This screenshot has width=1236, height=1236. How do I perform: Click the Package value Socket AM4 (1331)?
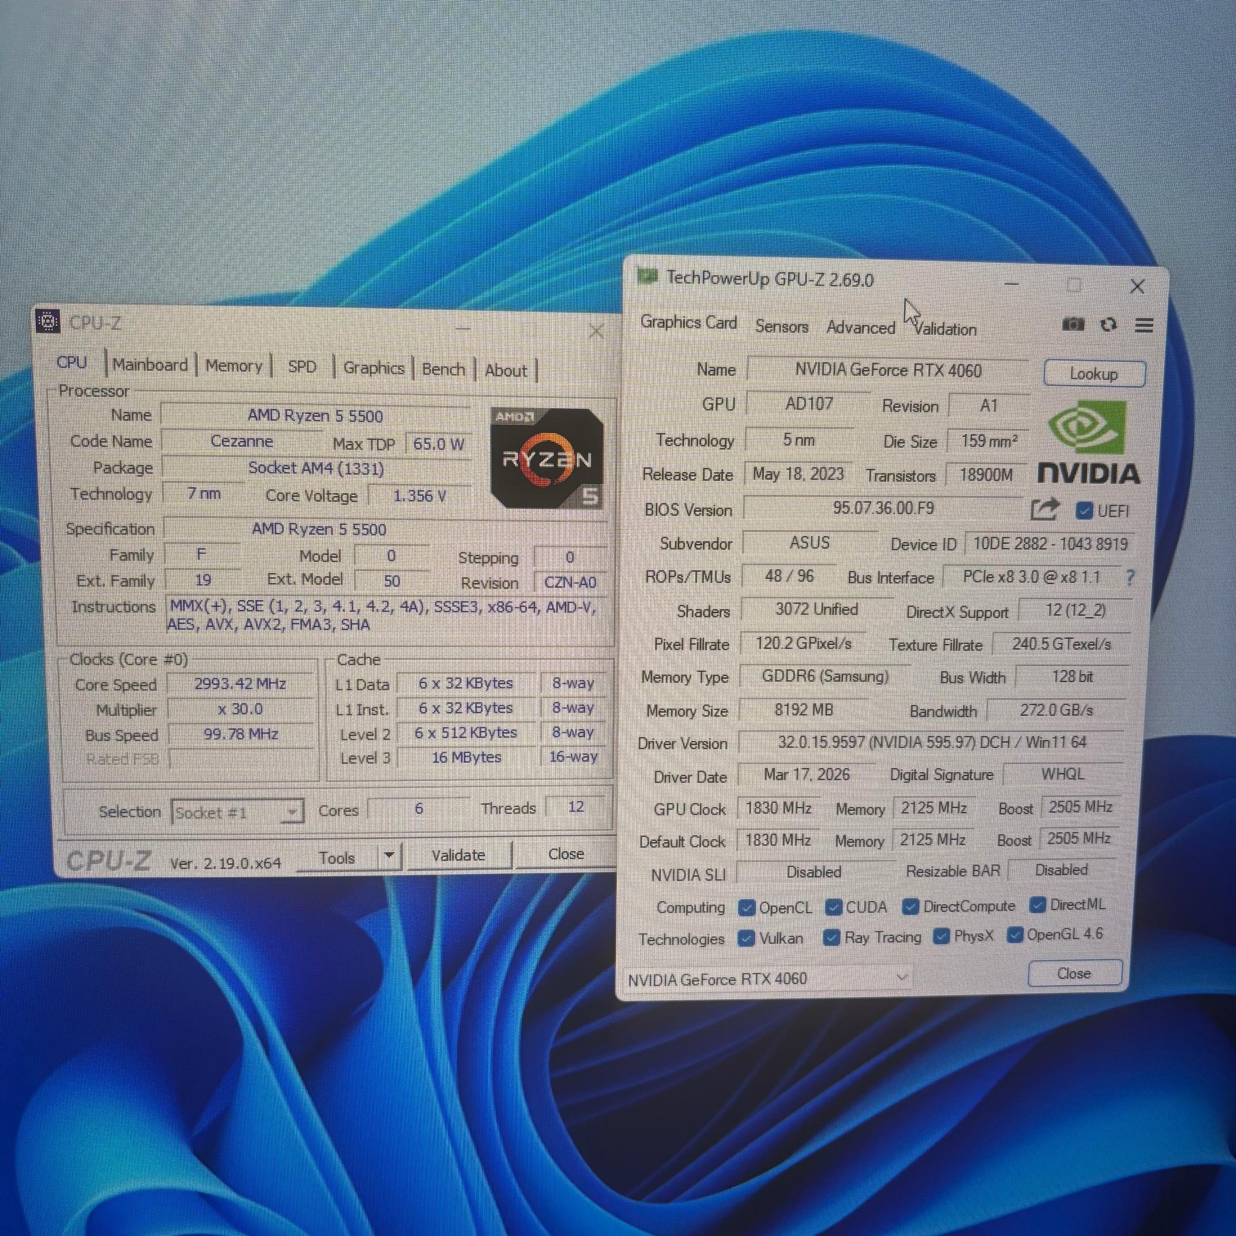tap(316, 468)
